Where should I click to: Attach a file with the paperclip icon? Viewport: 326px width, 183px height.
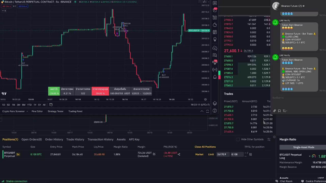(x=274, y=111)
